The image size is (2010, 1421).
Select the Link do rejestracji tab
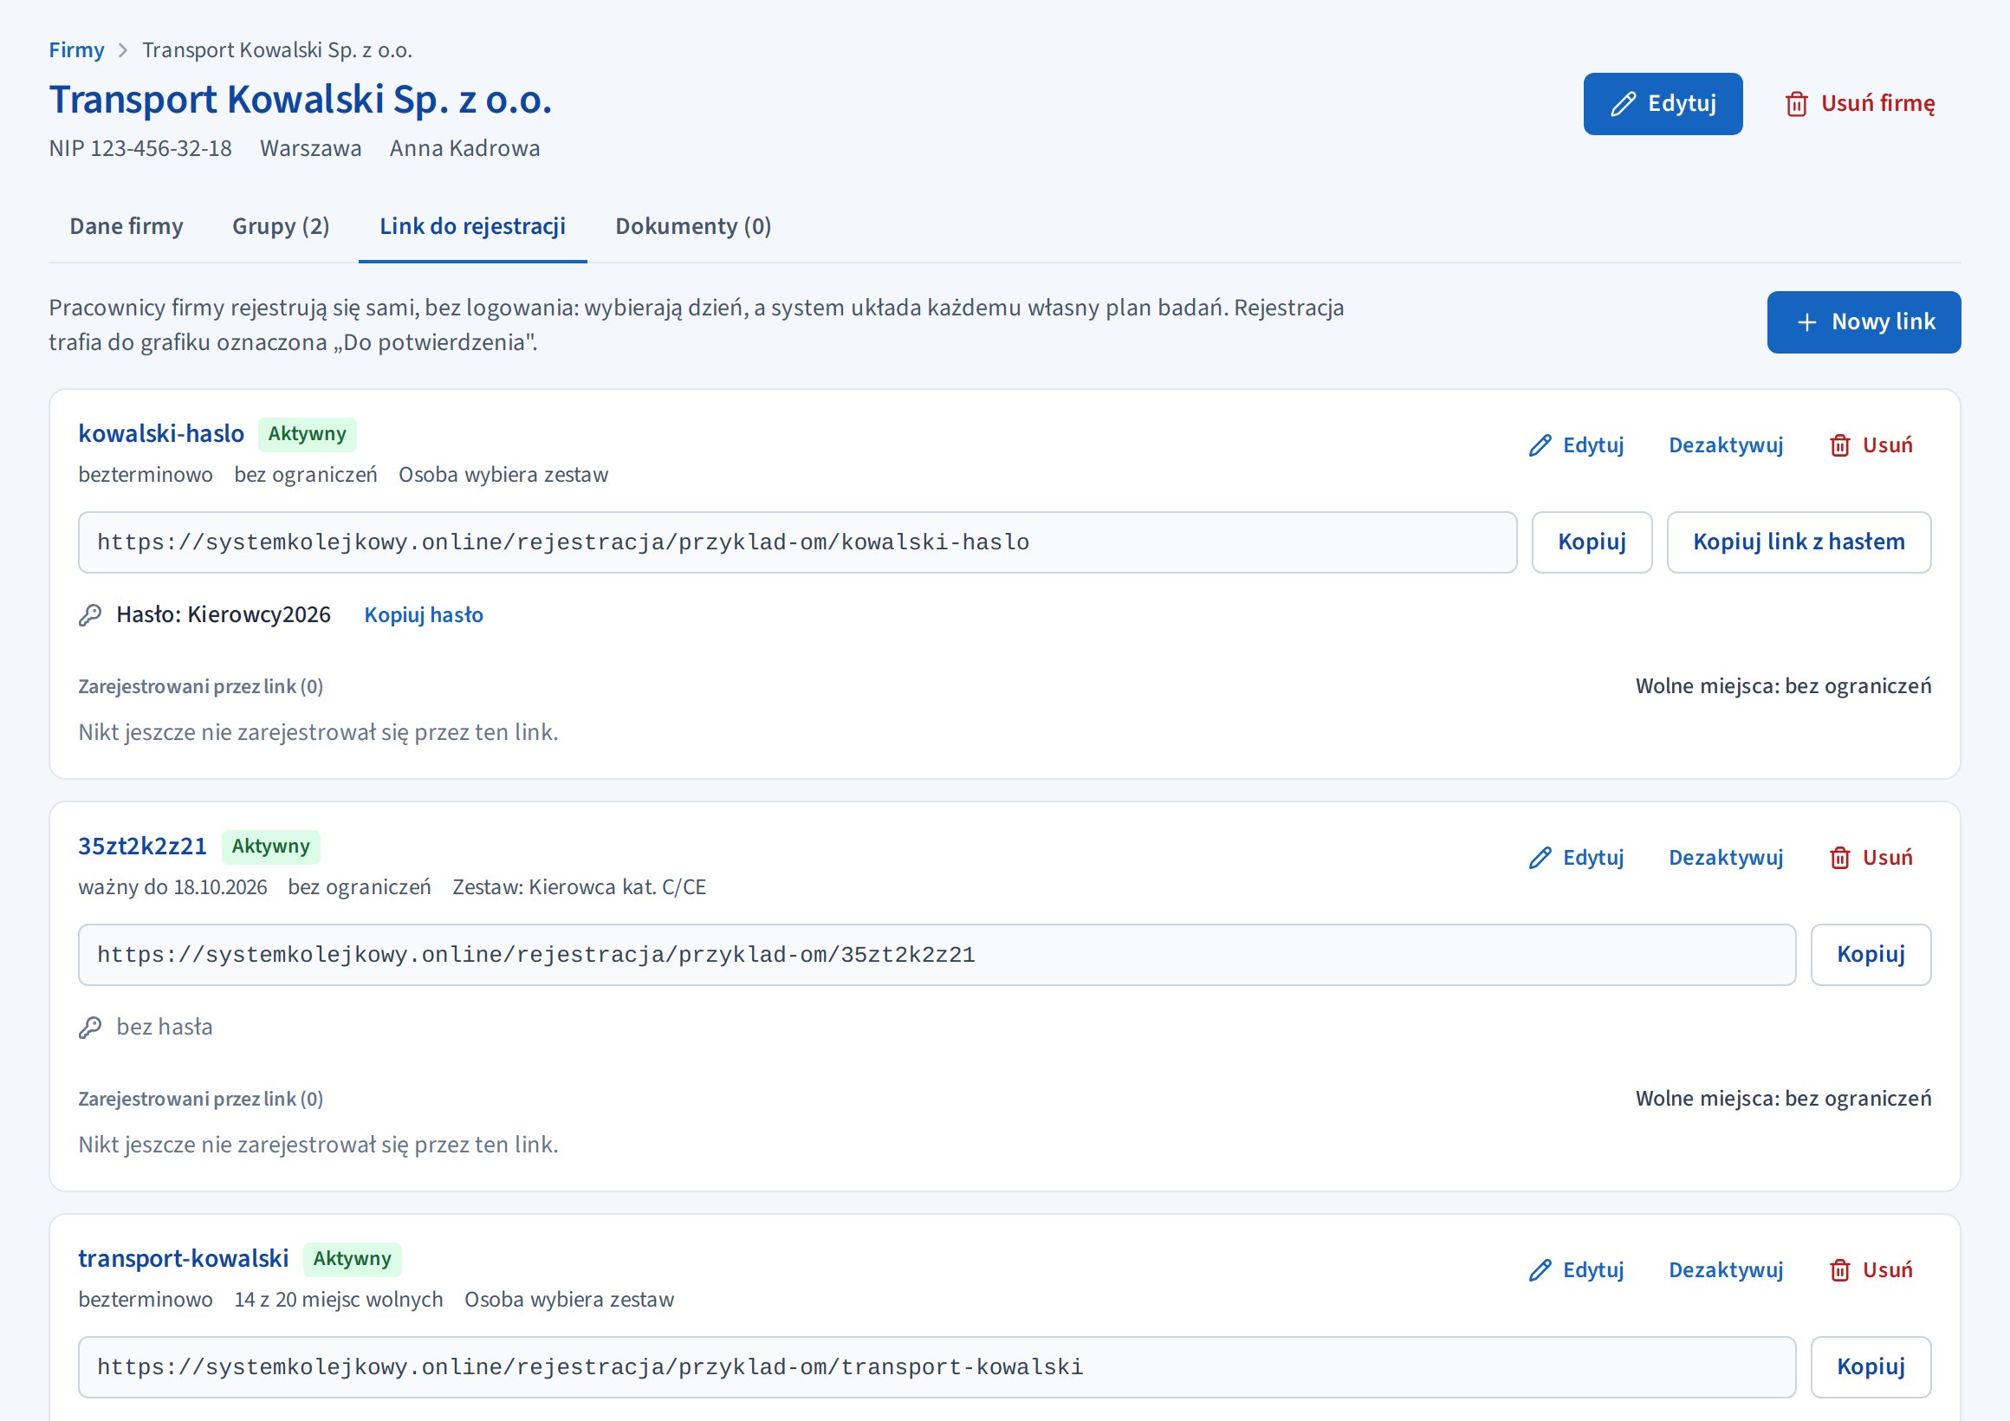[473, 227]
